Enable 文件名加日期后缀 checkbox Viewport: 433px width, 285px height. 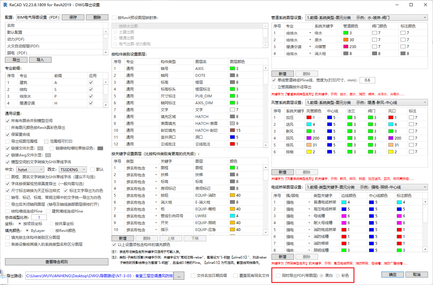coord(193,275)
